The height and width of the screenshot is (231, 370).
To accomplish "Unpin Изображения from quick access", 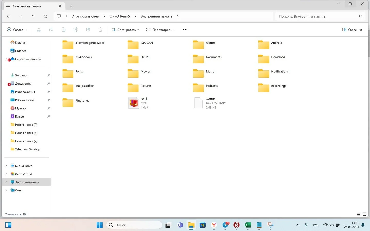I will (49, 92).
